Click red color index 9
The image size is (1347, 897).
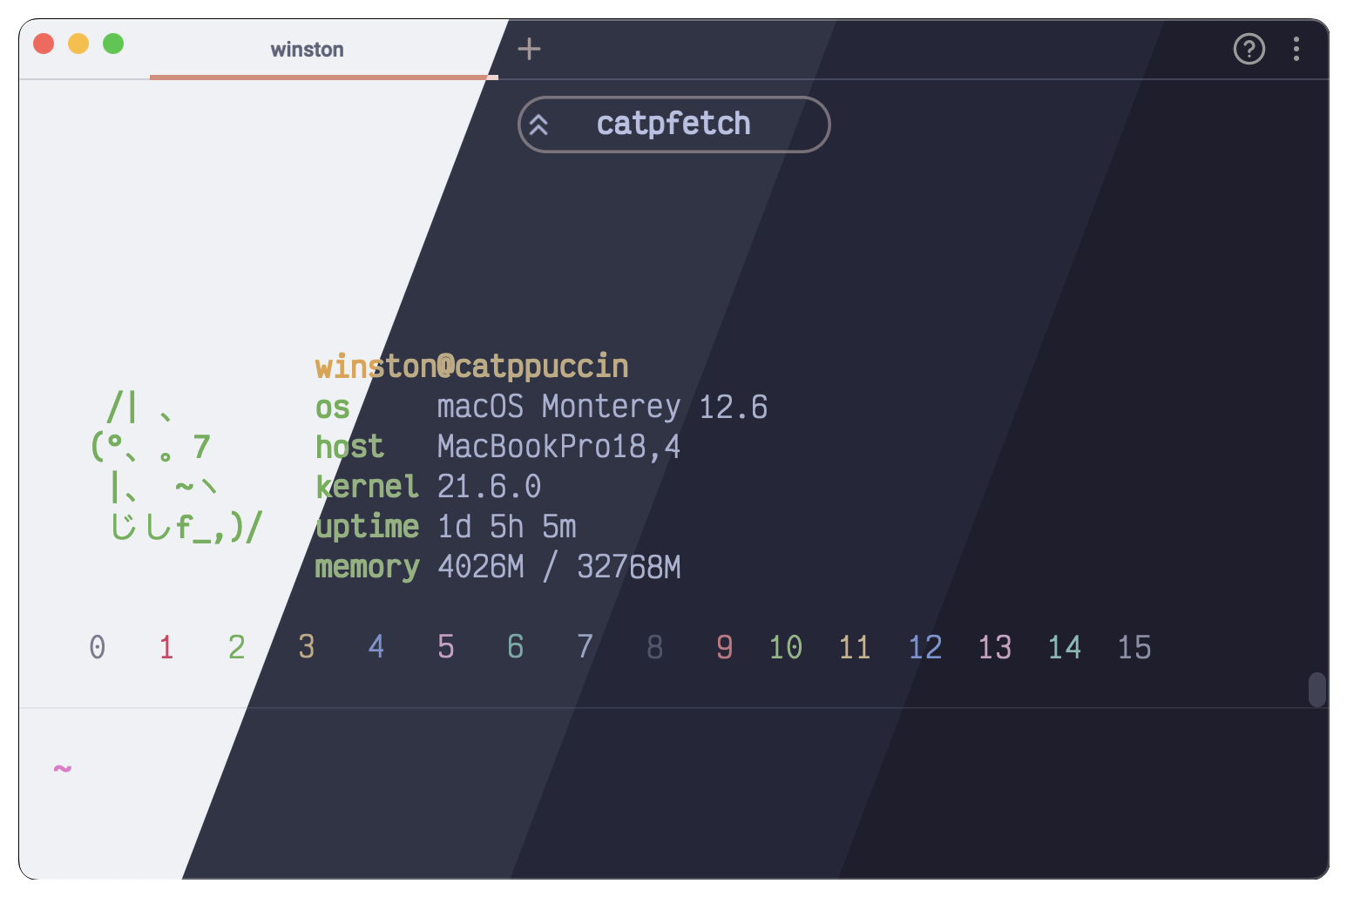tap(725, 647)
